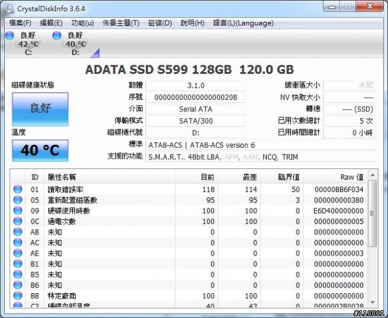The height and width of the screenshot is (318, 388).
Task: Select the 讀取錯誤率 attribute row
Action: (189, 190)
